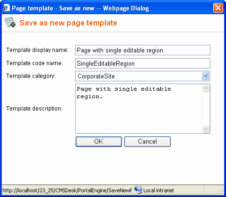Click the Template display name field

point(143,50)
